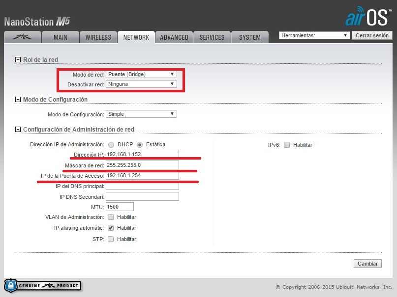Select the DHCP radio button
This screenshot has height=297, width=397.
click(x=111, y=145)
